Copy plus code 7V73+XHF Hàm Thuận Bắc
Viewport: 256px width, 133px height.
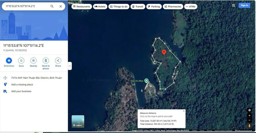(37, 78)
